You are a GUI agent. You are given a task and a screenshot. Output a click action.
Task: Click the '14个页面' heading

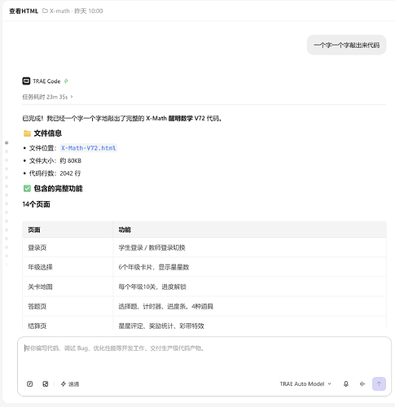[x=36, y=204]
